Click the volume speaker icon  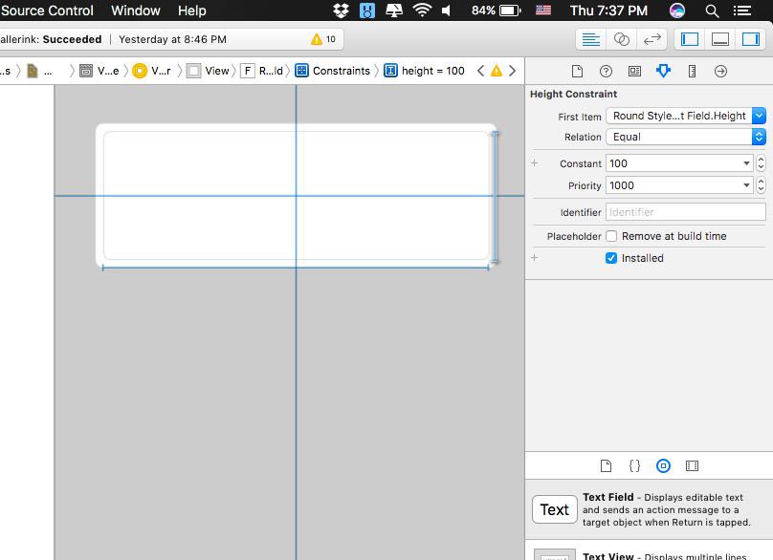(x=446, y=11)
